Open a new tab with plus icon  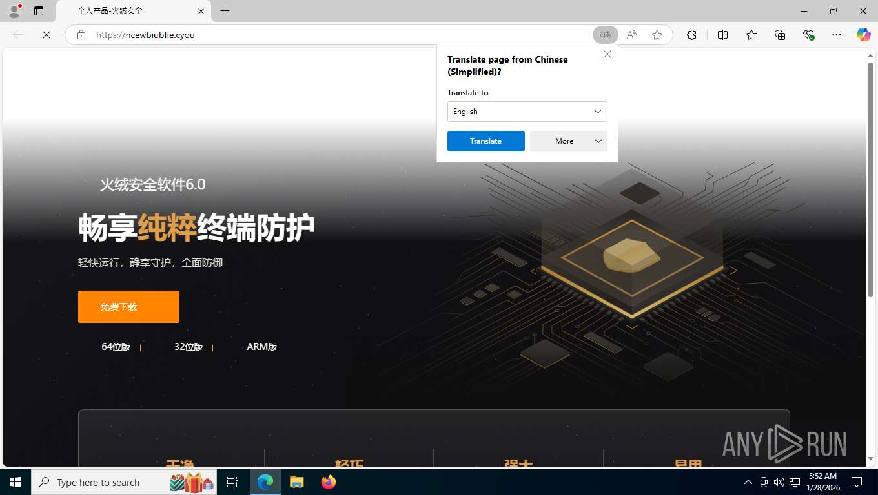[225, 11]
